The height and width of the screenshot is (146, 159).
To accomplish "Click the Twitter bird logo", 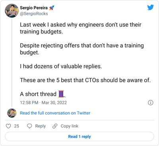I will [151, 8].
